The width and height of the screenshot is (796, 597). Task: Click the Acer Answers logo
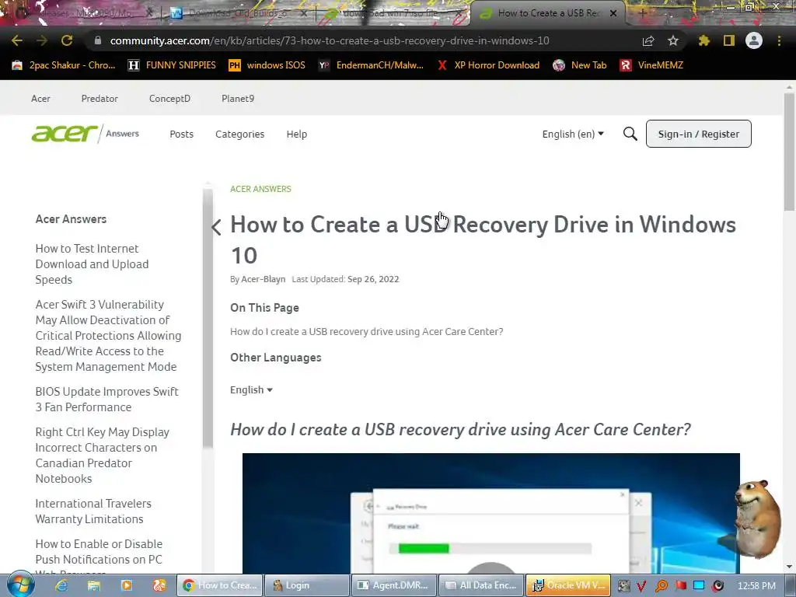[86, 134]
